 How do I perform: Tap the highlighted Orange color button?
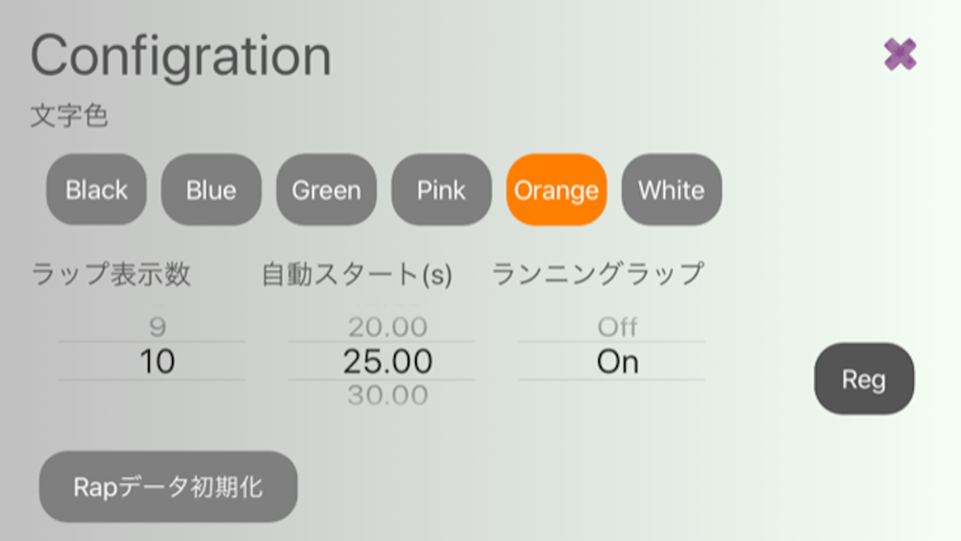click(556, 189)
